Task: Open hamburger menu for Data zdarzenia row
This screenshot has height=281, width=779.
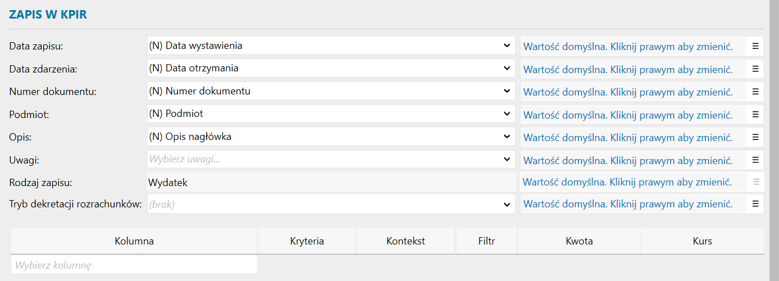Action: click(755, 69)
